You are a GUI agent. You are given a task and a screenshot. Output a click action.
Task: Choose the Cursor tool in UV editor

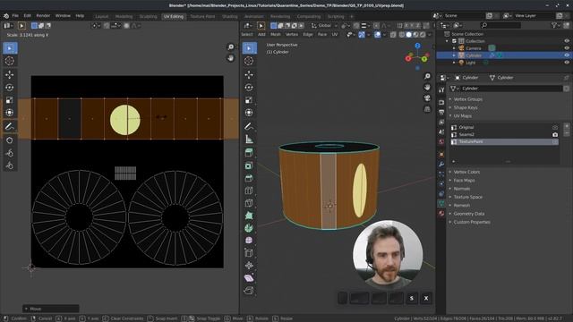pyautogui.click(x=10, y=61)
